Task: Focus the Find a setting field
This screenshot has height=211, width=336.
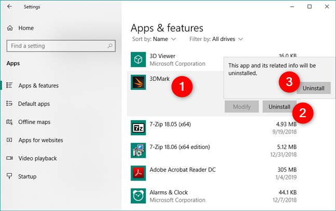Action: point(61,46)
